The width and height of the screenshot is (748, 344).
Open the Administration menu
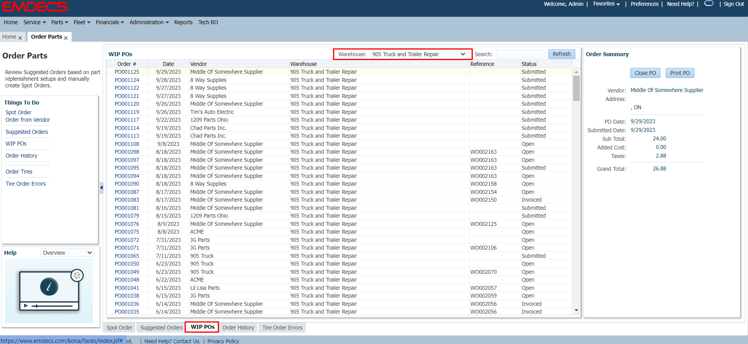(149, 22)
